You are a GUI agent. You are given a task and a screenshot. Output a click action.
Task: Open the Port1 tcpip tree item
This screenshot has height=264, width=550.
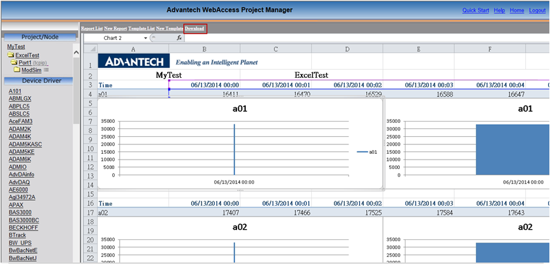coord(34,63)
